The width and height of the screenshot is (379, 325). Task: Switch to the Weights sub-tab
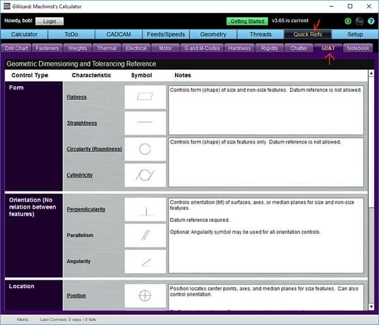(x=77, y=48)
